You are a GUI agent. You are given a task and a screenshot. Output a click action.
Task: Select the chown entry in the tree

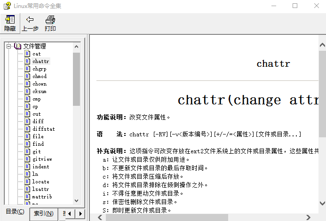[x=40, y=84]
